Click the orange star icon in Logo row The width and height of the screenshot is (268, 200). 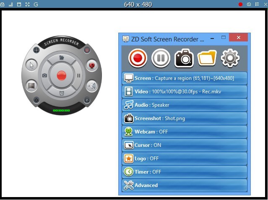pyautogui.click(x=128, y=159)
